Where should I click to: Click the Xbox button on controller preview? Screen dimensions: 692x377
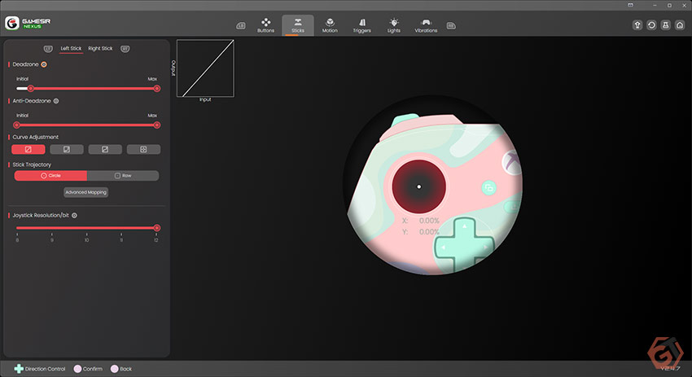pos(512,162)
